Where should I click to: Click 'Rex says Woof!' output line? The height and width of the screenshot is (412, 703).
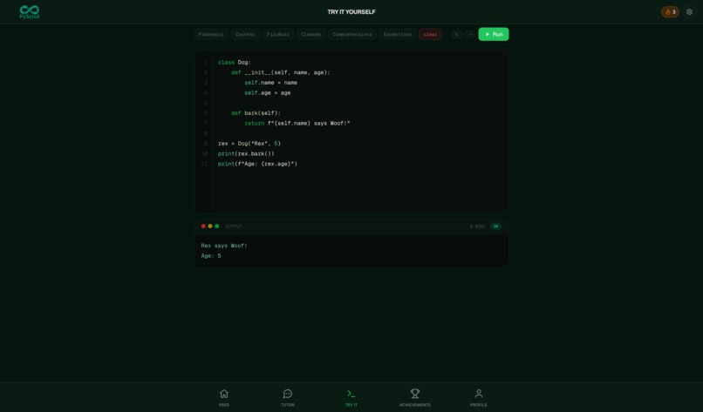(x=224, y=246)
